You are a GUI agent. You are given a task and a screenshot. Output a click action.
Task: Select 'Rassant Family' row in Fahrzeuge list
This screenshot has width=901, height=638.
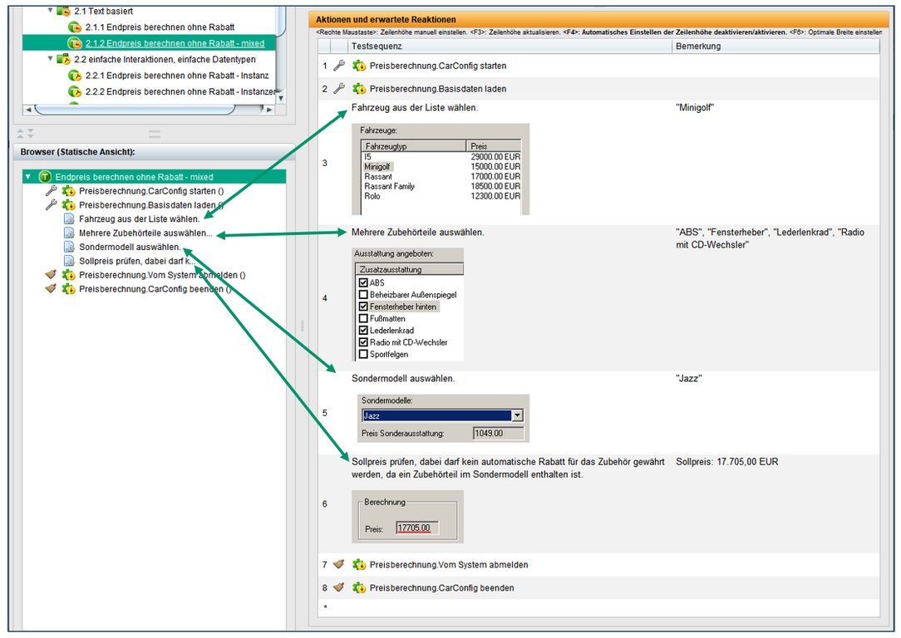pos(441,186)
